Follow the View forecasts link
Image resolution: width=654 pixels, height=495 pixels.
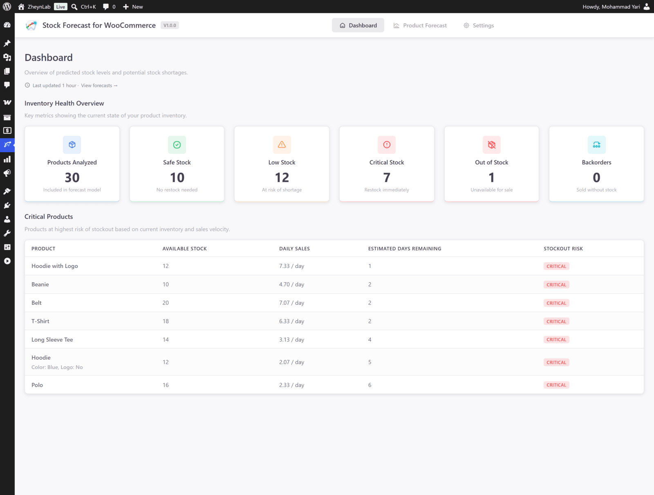(99, 85)
